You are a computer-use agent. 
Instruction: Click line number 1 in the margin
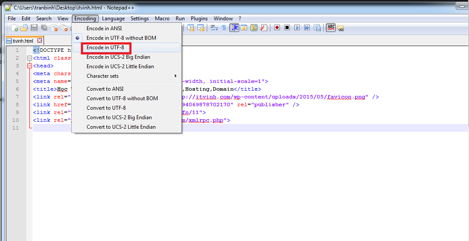tap(17, 50)
